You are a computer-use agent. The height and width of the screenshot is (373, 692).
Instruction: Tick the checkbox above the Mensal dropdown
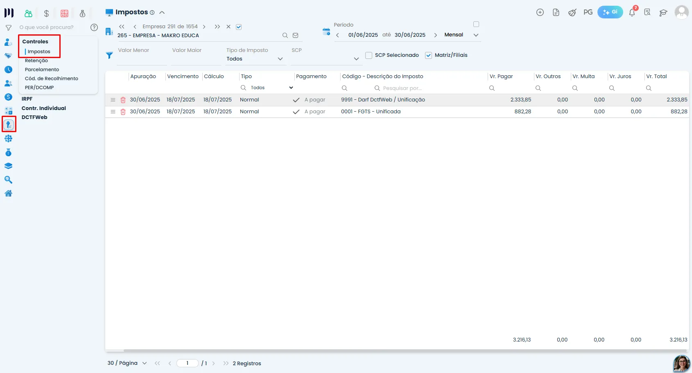click(x=476, y=24)
